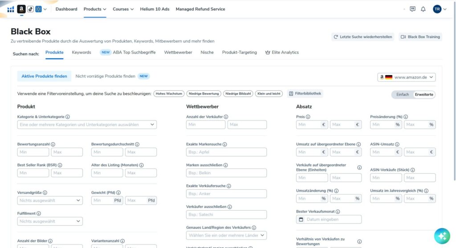
Task: Click the Exakte Markensuche input field
Action: pos(226,152)
